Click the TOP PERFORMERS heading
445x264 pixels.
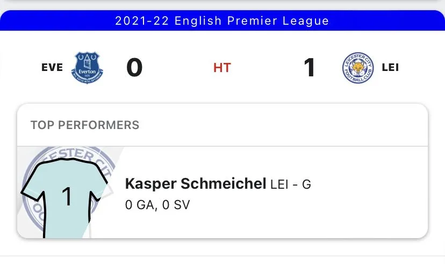[x=85, y=125]
